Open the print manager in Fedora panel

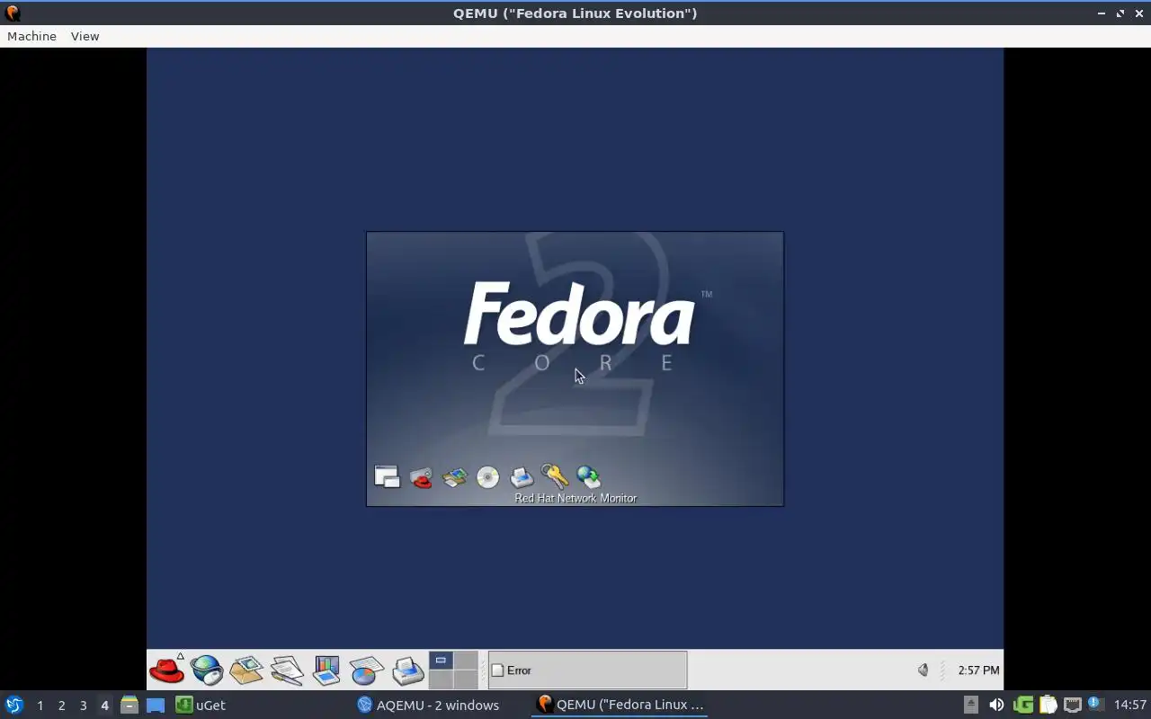(407, 670)
